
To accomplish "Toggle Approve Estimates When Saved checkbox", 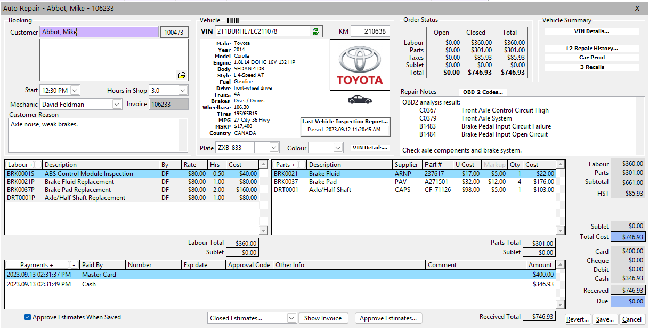I will (x=28, y=317).
